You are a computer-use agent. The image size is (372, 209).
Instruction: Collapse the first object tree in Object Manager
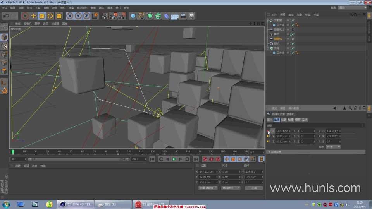point(268,20)
